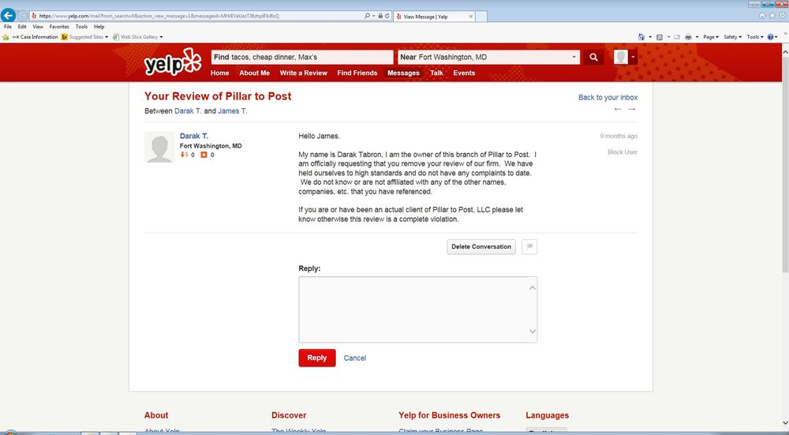Click the command bar Home icon
The image size is (789, 435).
641,37
